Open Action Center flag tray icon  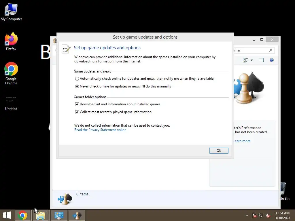pyautogui.click(x=254, y=216)
